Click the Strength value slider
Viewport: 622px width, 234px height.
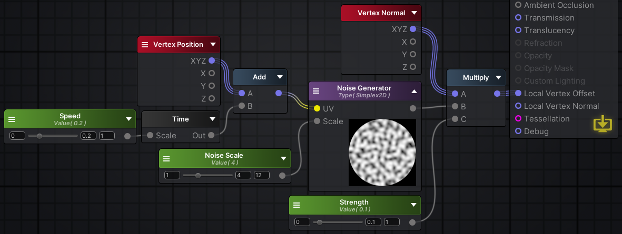click(338, 222)
